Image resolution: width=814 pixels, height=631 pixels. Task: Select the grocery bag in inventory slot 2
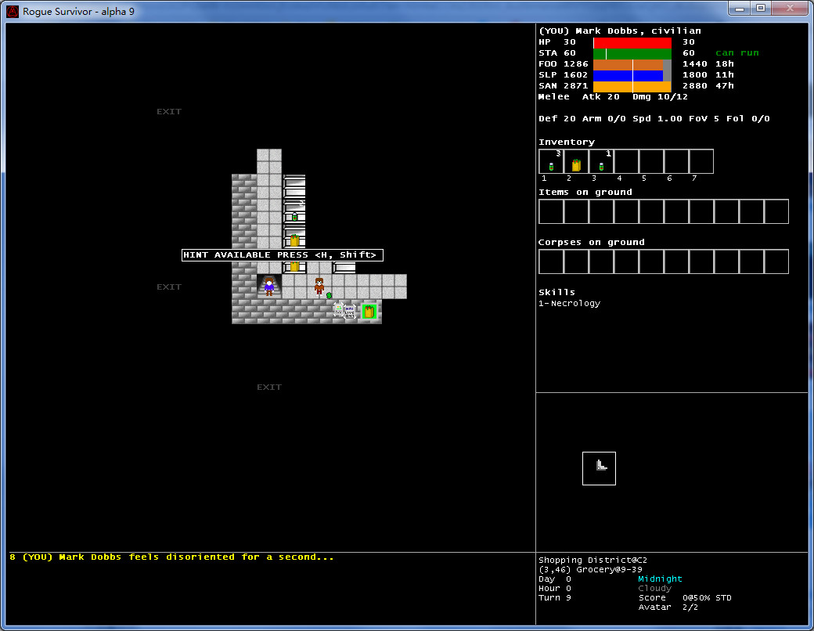point(576,161)
